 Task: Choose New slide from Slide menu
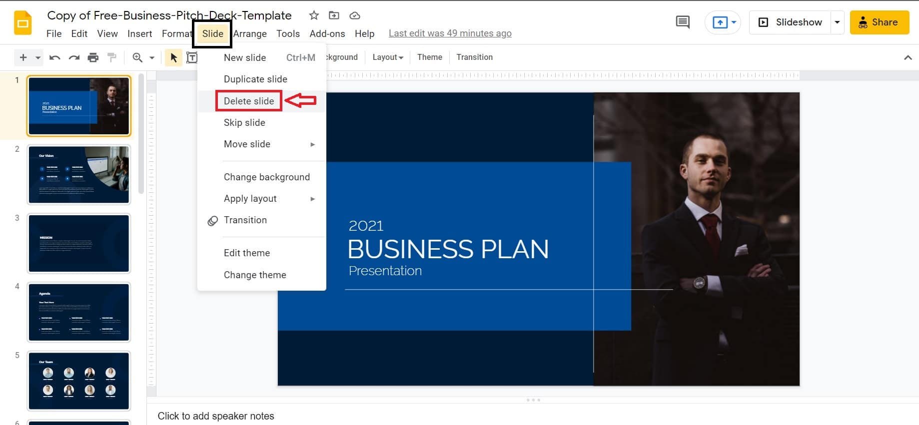pos(262,57)
